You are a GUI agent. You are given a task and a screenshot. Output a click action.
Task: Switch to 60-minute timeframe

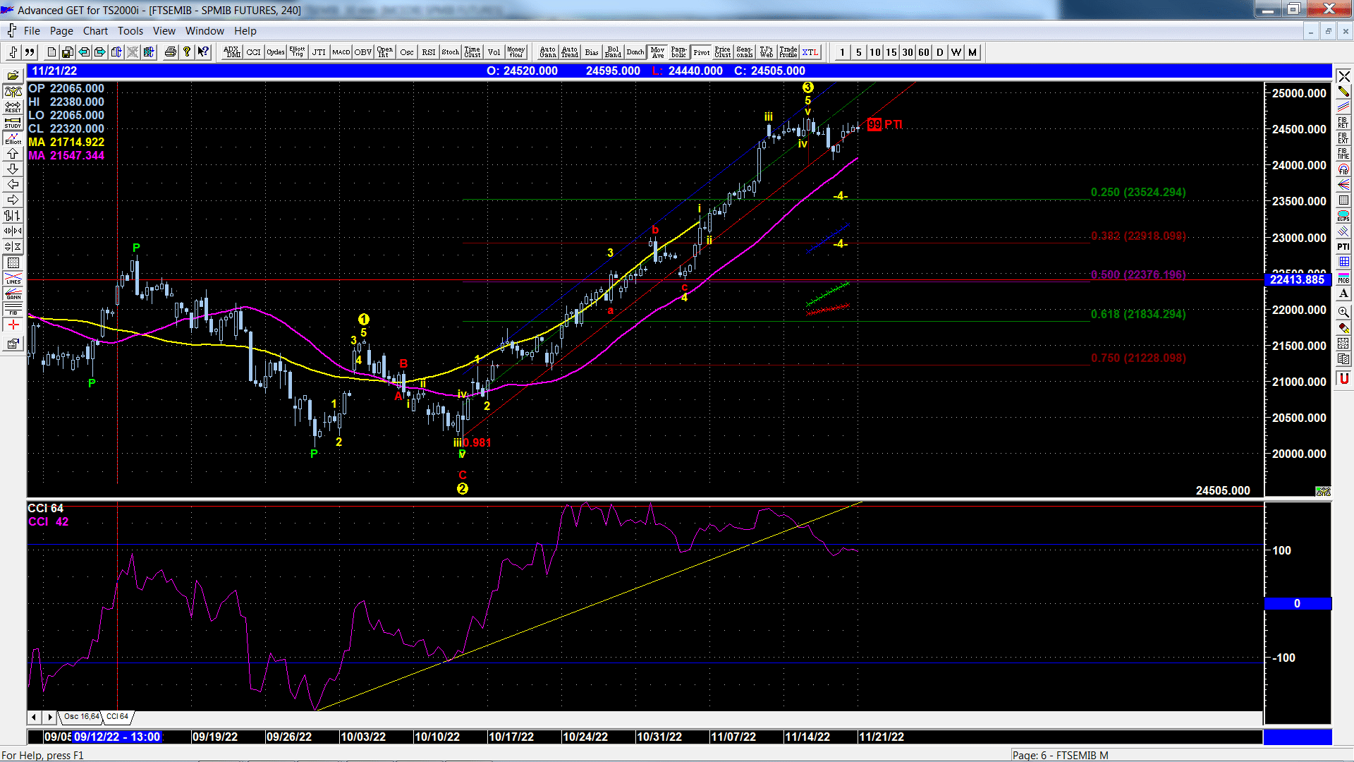[x=924, y=52]
